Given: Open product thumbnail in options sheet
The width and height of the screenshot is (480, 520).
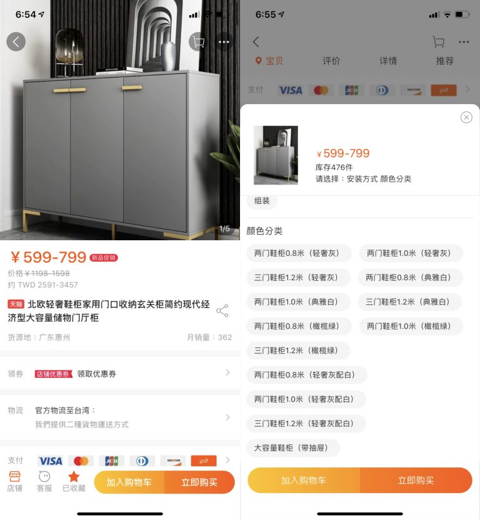Looking at the screenshot, I should click(x=276, y=155).
